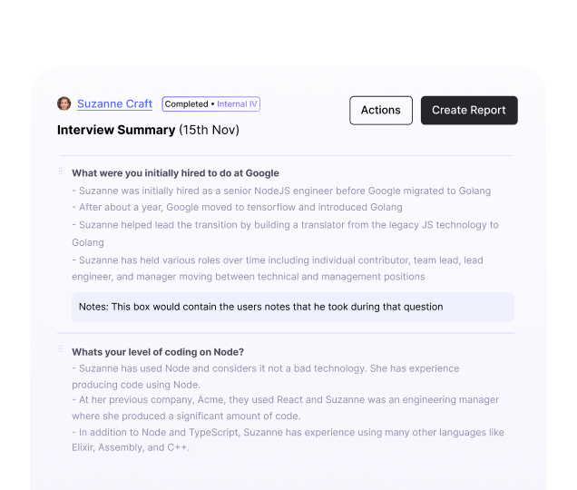Screen dimensions: 577x490
Task: Click the line about building a translator
Action: 285,225
